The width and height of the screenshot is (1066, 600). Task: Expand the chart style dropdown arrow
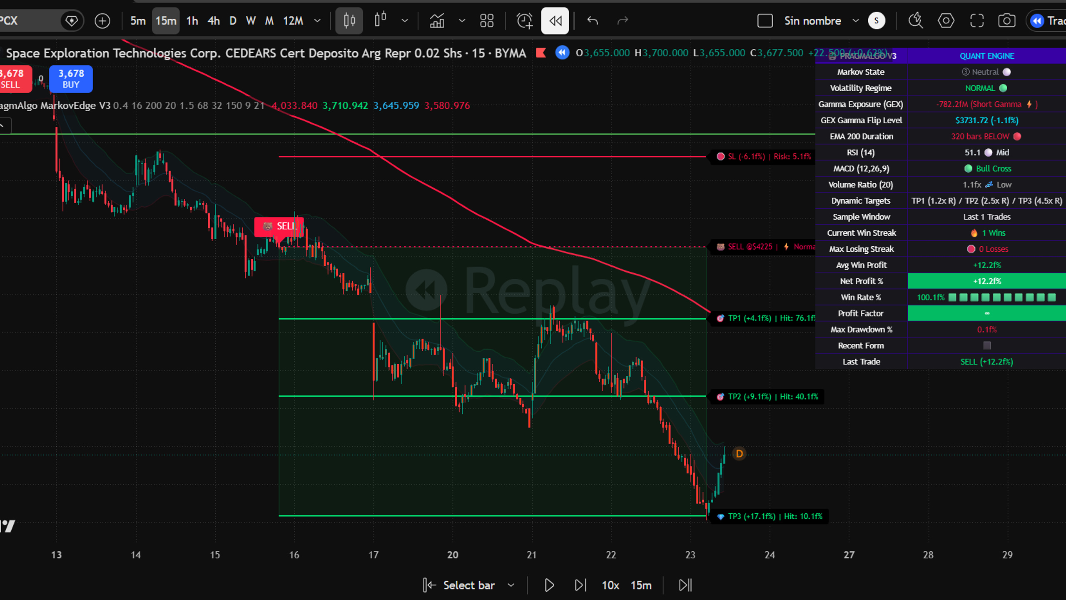[x=404, y=21]
